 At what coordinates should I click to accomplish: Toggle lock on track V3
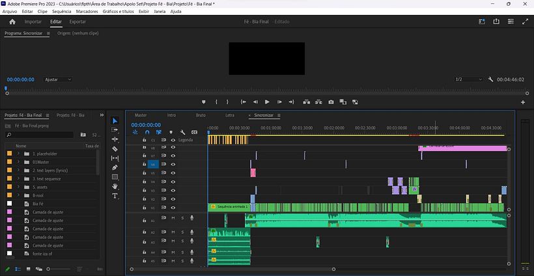pos(144,190)
